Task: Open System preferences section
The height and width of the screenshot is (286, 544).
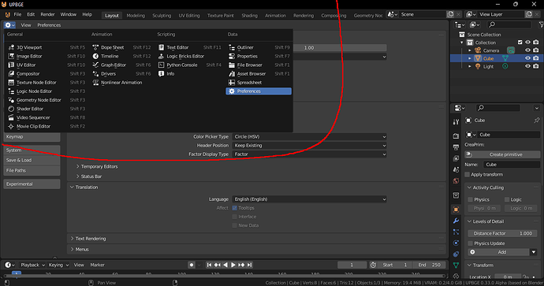Action: pyautogui.click(x=32, y=150)
